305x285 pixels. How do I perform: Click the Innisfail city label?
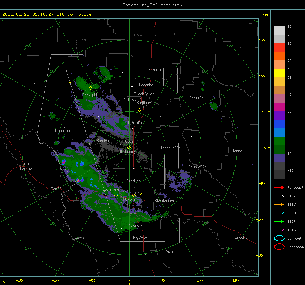(137, 123)
